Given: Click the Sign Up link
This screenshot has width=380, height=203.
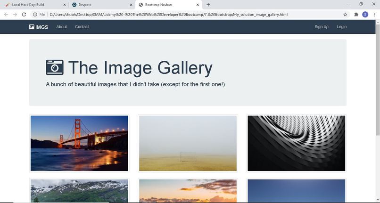Looking at the screenshot, I should point(322,27).
